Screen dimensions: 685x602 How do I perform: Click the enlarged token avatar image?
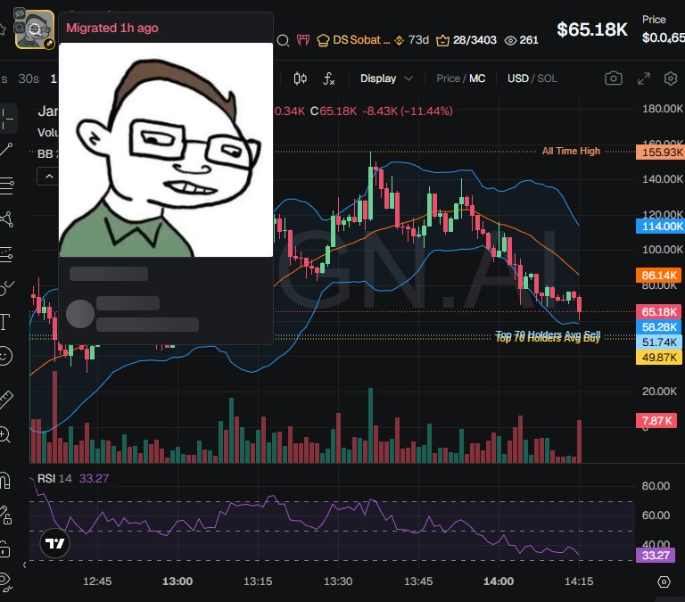coord(166,150)
